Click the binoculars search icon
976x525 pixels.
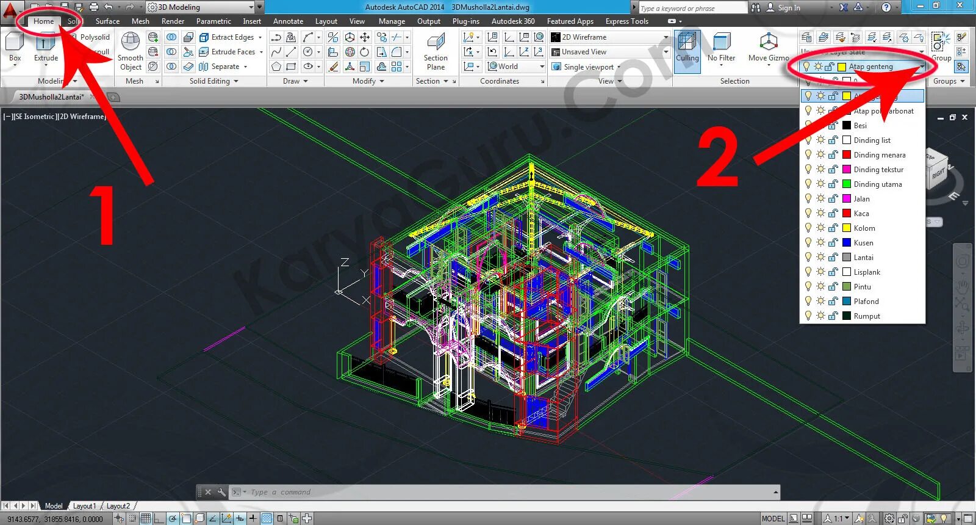(756, 7)
